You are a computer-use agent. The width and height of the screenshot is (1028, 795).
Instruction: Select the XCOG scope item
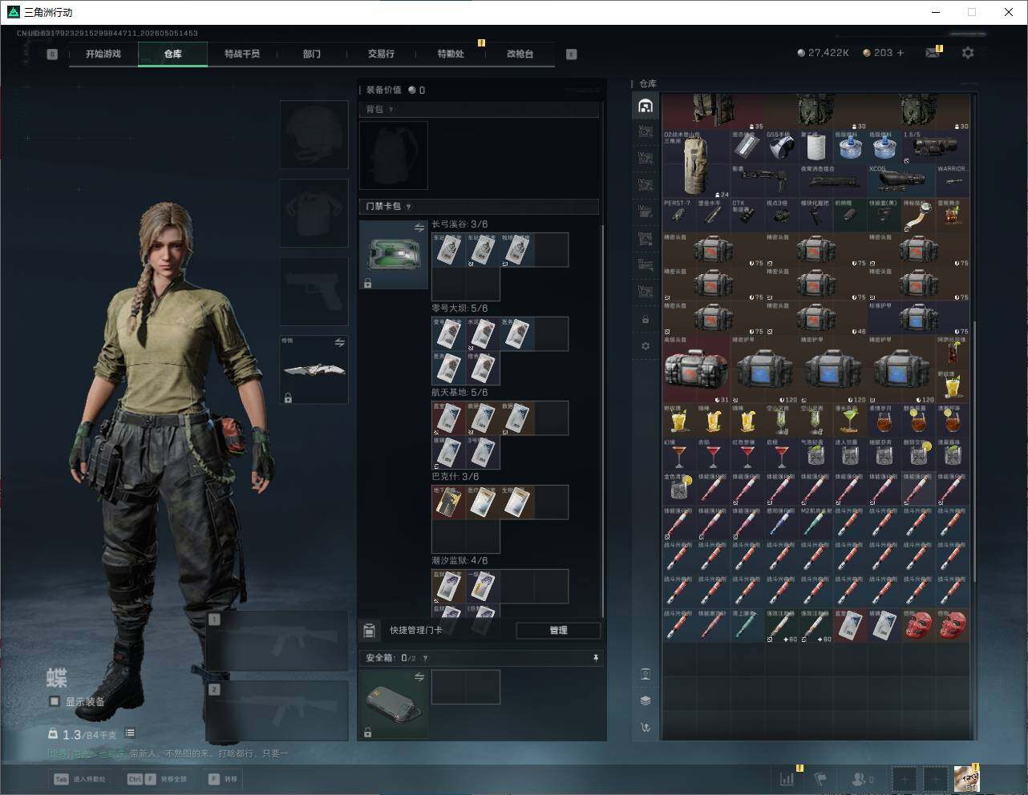902,181
